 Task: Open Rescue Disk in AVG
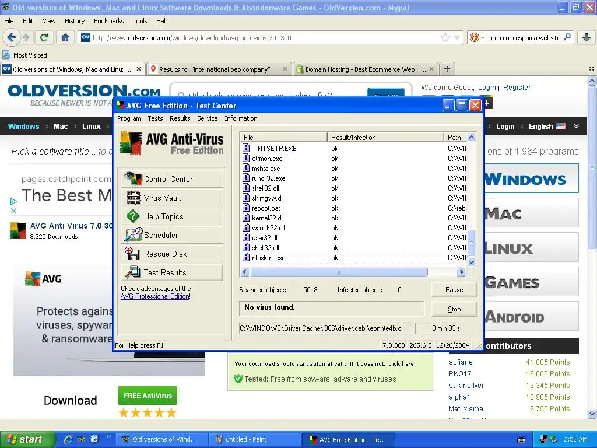(172, 254)
